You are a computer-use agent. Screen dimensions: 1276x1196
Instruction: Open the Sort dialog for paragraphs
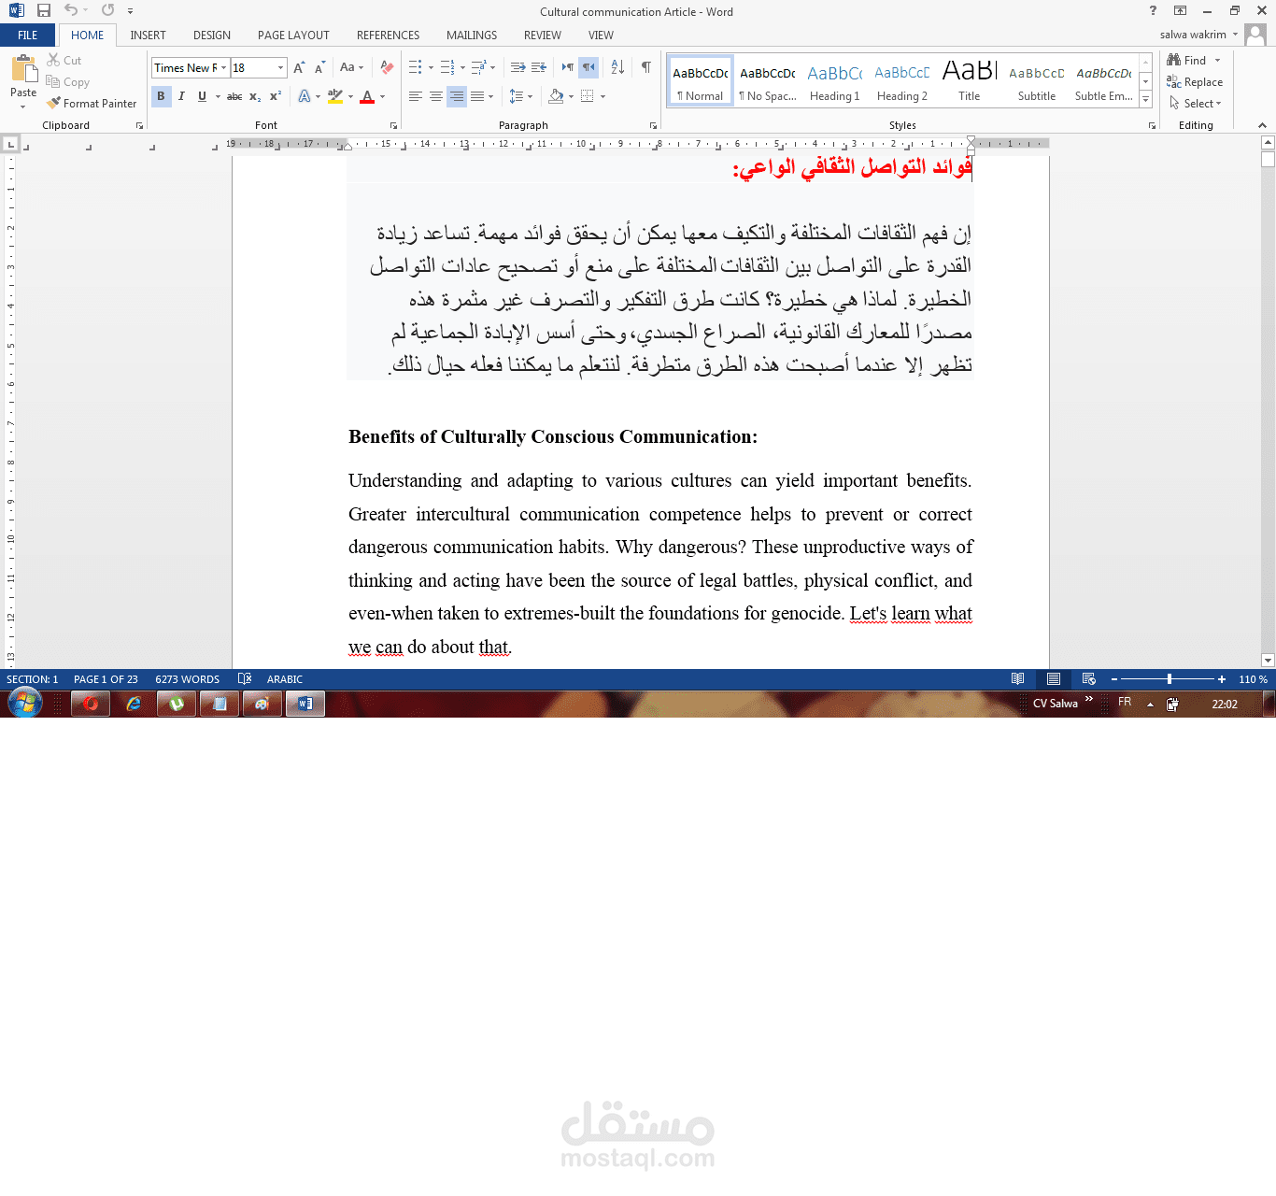(x=617, y=67)
